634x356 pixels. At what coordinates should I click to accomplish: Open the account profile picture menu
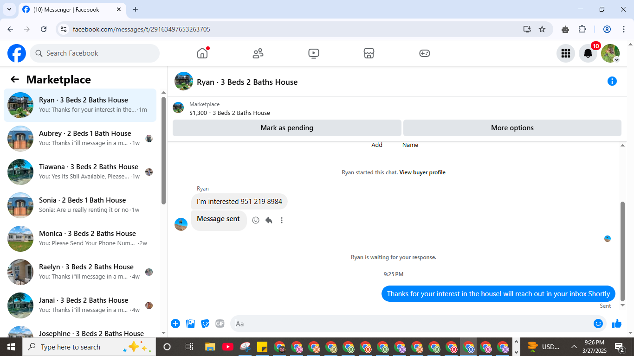610,53
